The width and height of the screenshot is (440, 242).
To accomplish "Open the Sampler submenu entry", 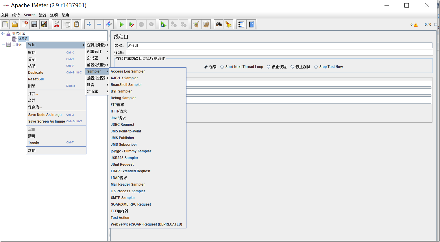I will [x=97, y=71].
